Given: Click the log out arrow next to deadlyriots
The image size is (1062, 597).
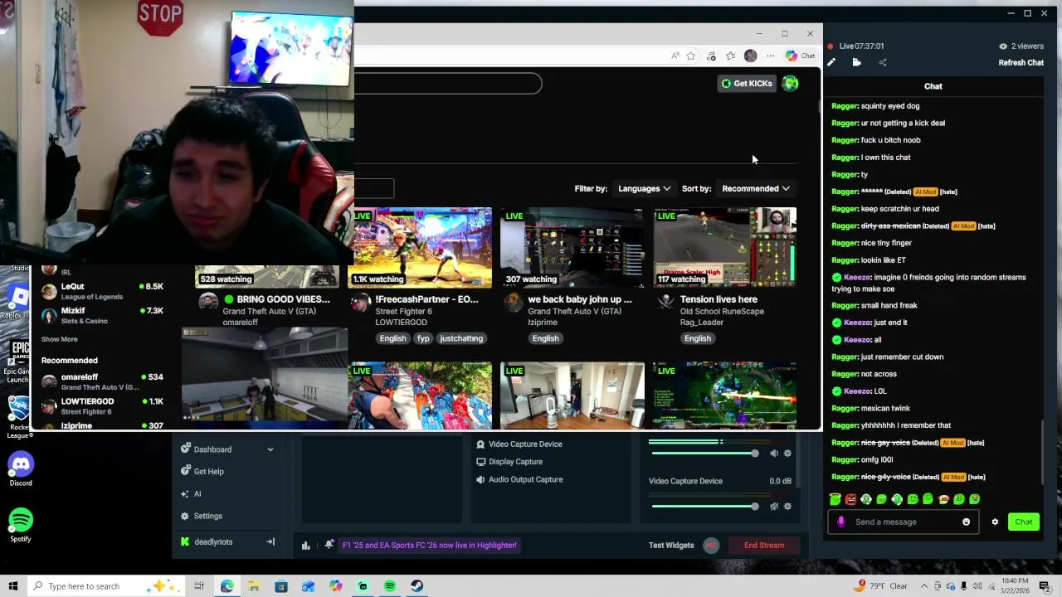Looking at the screenshot, I should click(x=270, y=541).
